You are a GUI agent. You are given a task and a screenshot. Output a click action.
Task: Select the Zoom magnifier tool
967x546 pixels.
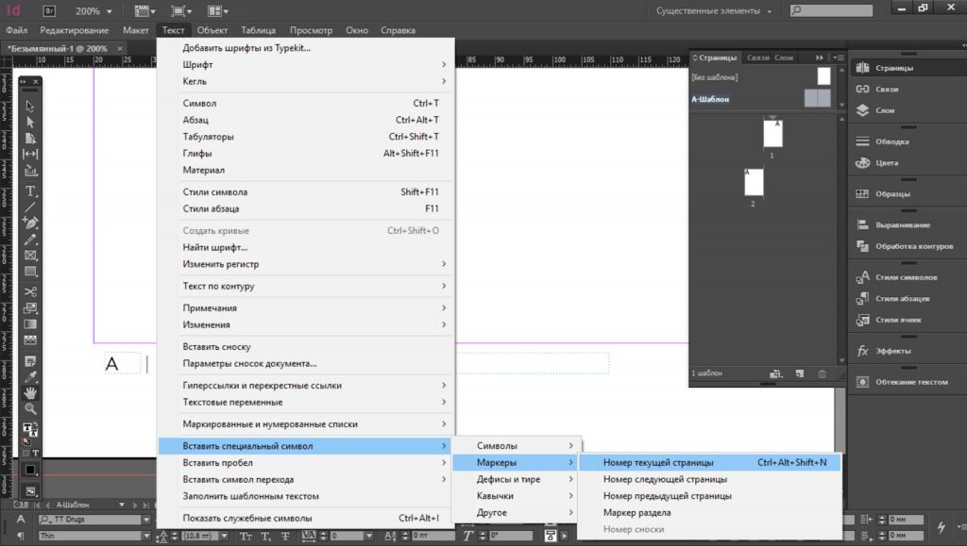30,409
